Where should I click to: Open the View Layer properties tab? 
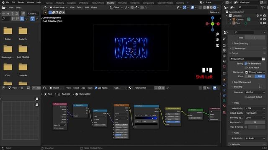[224, 56]
